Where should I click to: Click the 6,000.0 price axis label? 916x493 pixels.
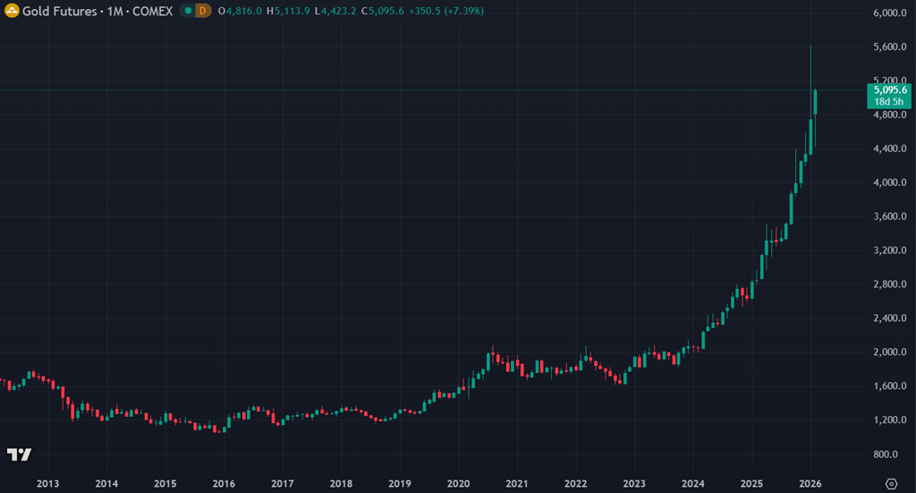pyautogui.click(x=890, y=13)
